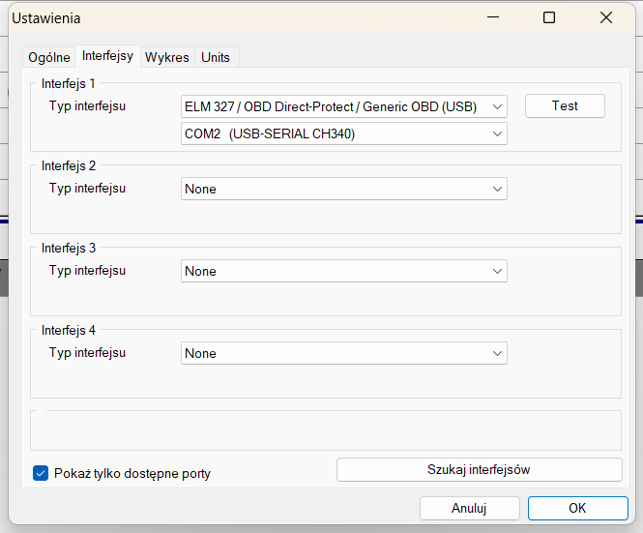This screenshot has height=533, width=643.
Task: Confirm settings with OK button
Action: tap(577, 508)
